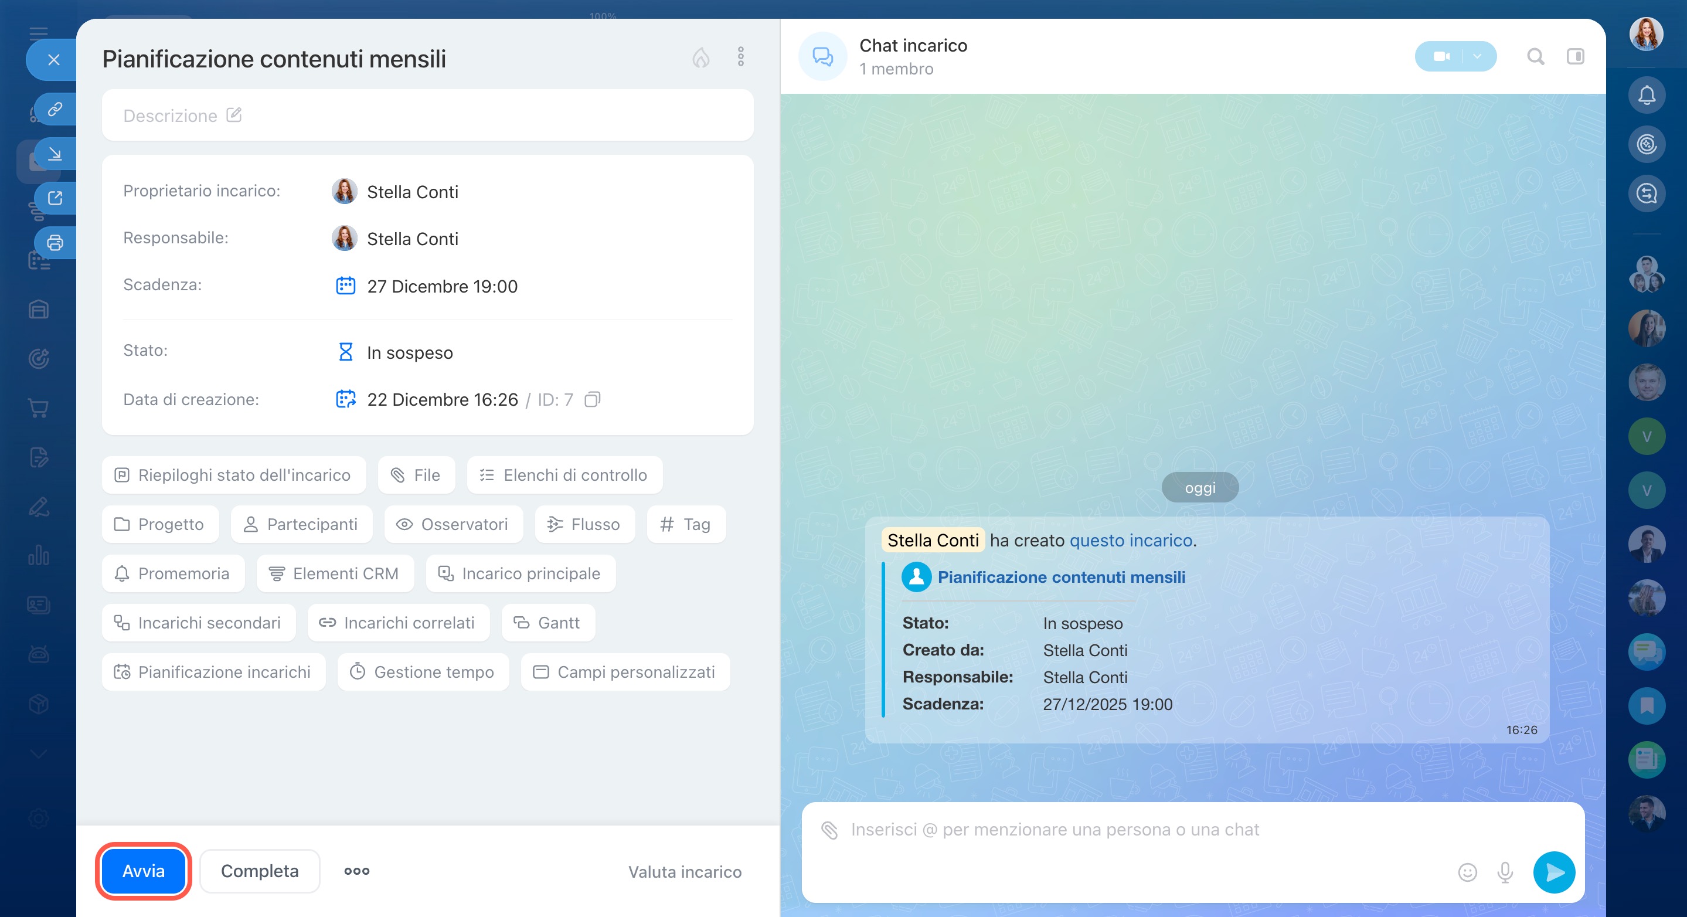Add Osservatori to the task
The height and width of the screenshot is (917, 1687).
(453, 524)
